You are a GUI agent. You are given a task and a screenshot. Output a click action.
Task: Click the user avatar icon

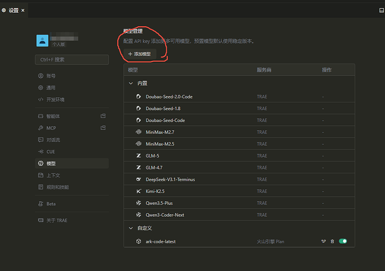(x=42, y=41)
